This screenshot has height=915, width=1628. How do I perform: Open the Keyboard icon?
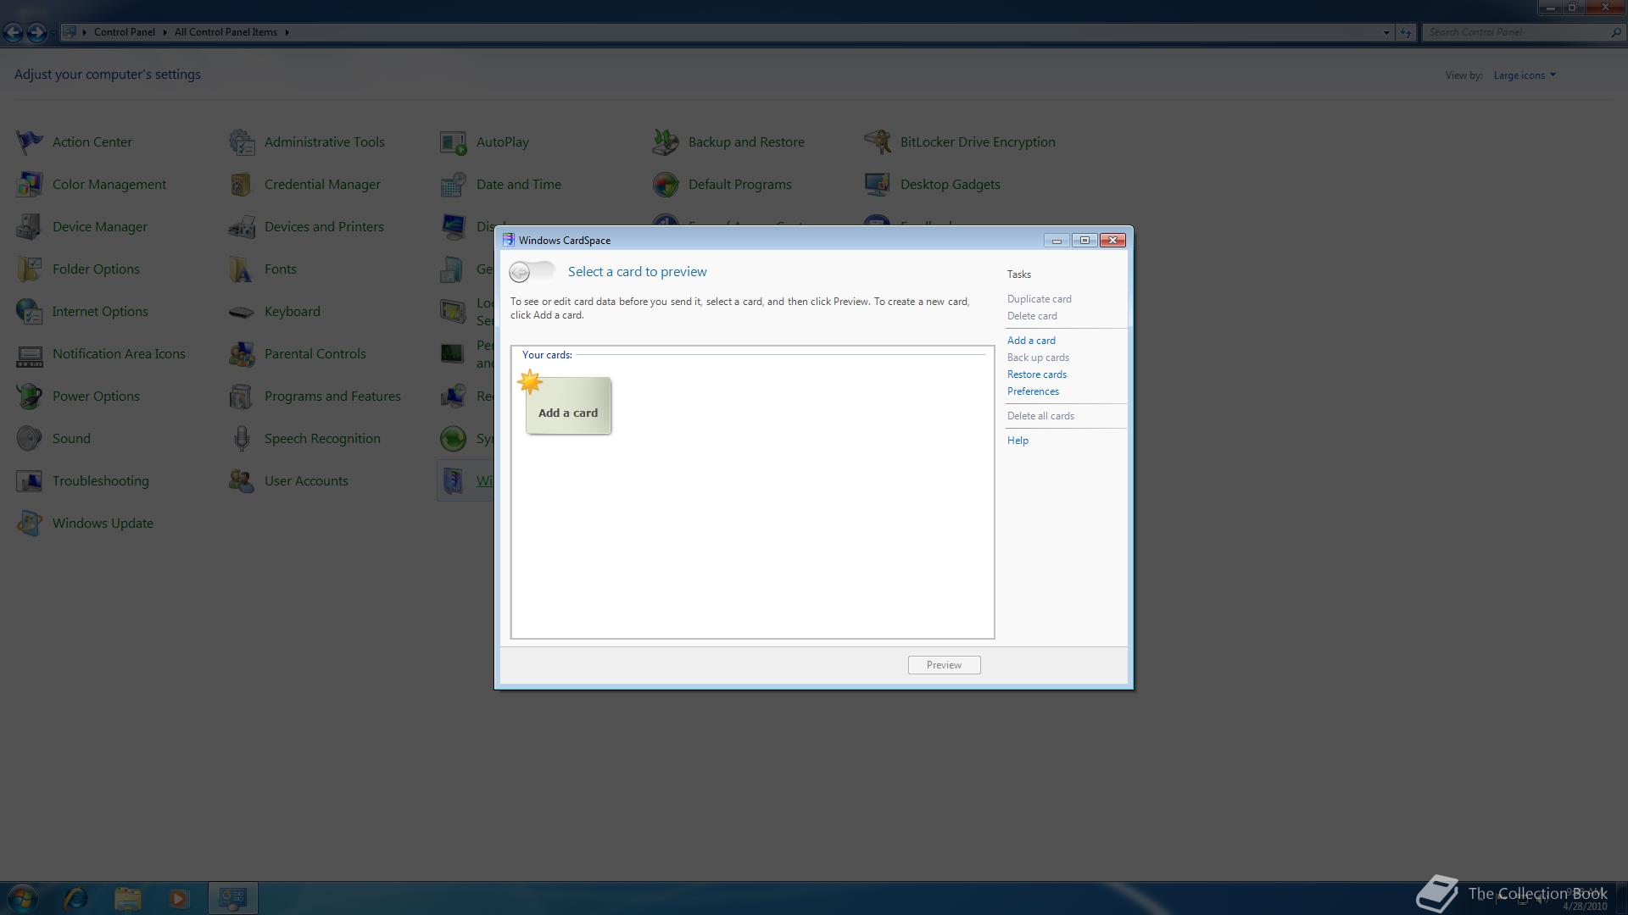point(242,311)
